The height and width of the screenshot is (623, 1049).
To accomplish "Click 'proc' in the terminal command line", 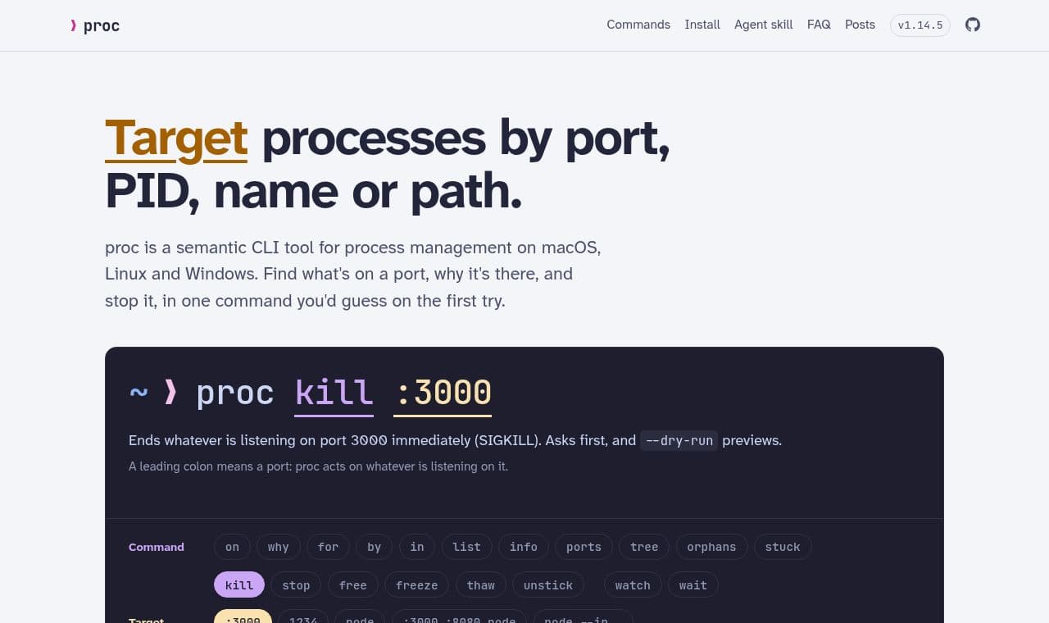I will [x=235, y=393].
